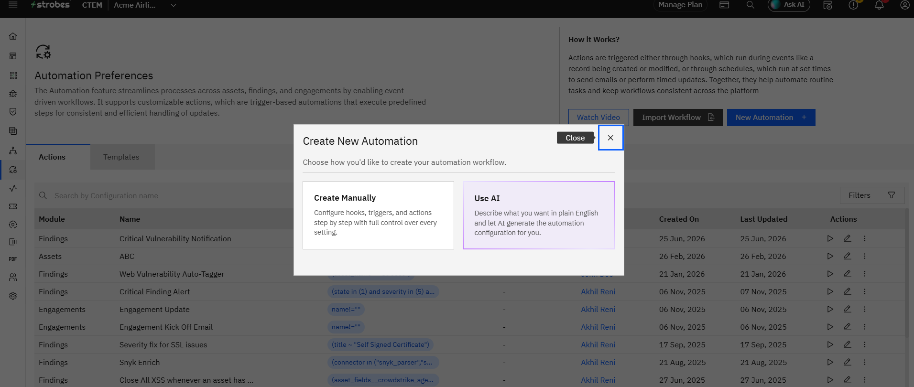The width and height of the screenshot is (914, 387).
Task: Open Akhil Reni link in Critical Finding Alert row
Action: coord(598,291)
